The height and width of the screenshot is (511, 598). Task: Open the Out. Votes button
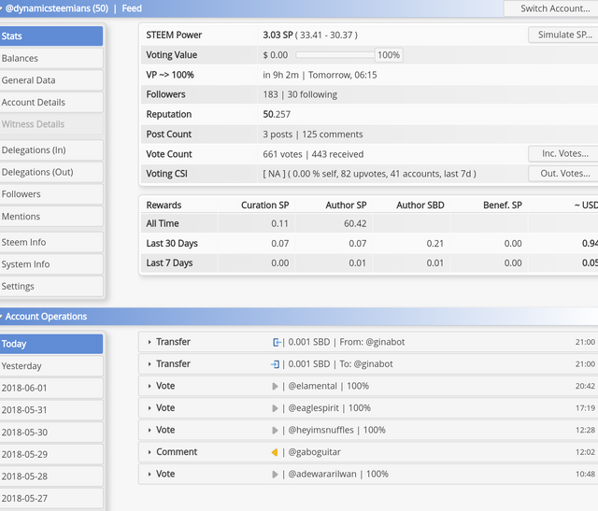pyautogui.click(x=563, y=174)
